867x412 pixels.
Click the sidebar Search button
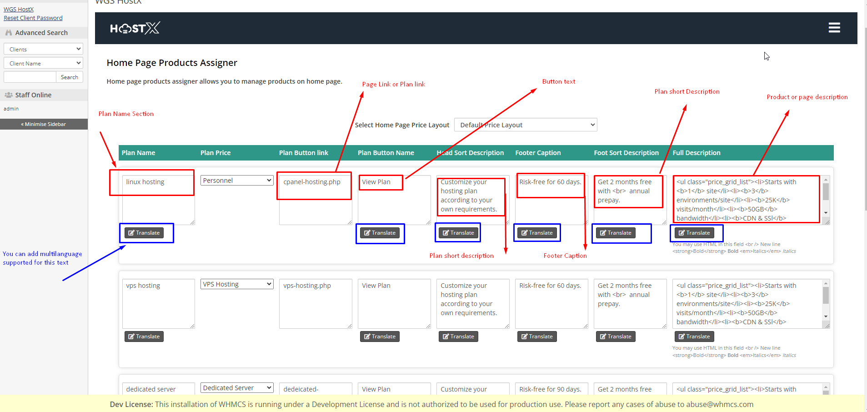point(70,77)
